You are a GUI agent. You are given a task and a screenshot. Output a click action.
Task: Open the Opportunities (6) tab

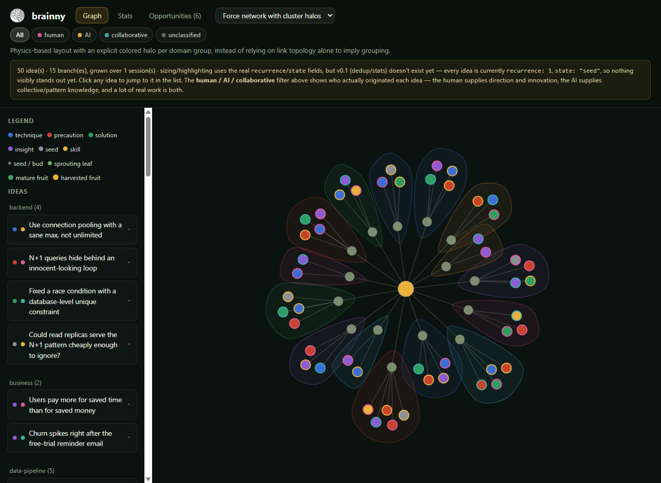pyautogui.click(x=175, y=16)
